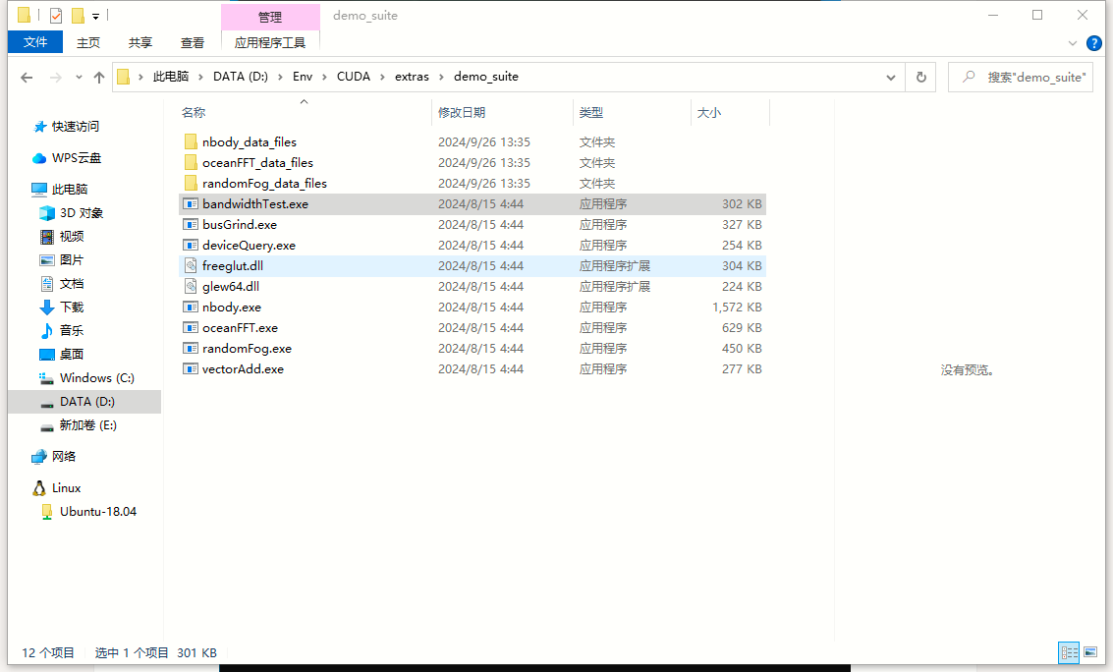Open the quick access toolbar customize dropdown

tap(94, 15)
